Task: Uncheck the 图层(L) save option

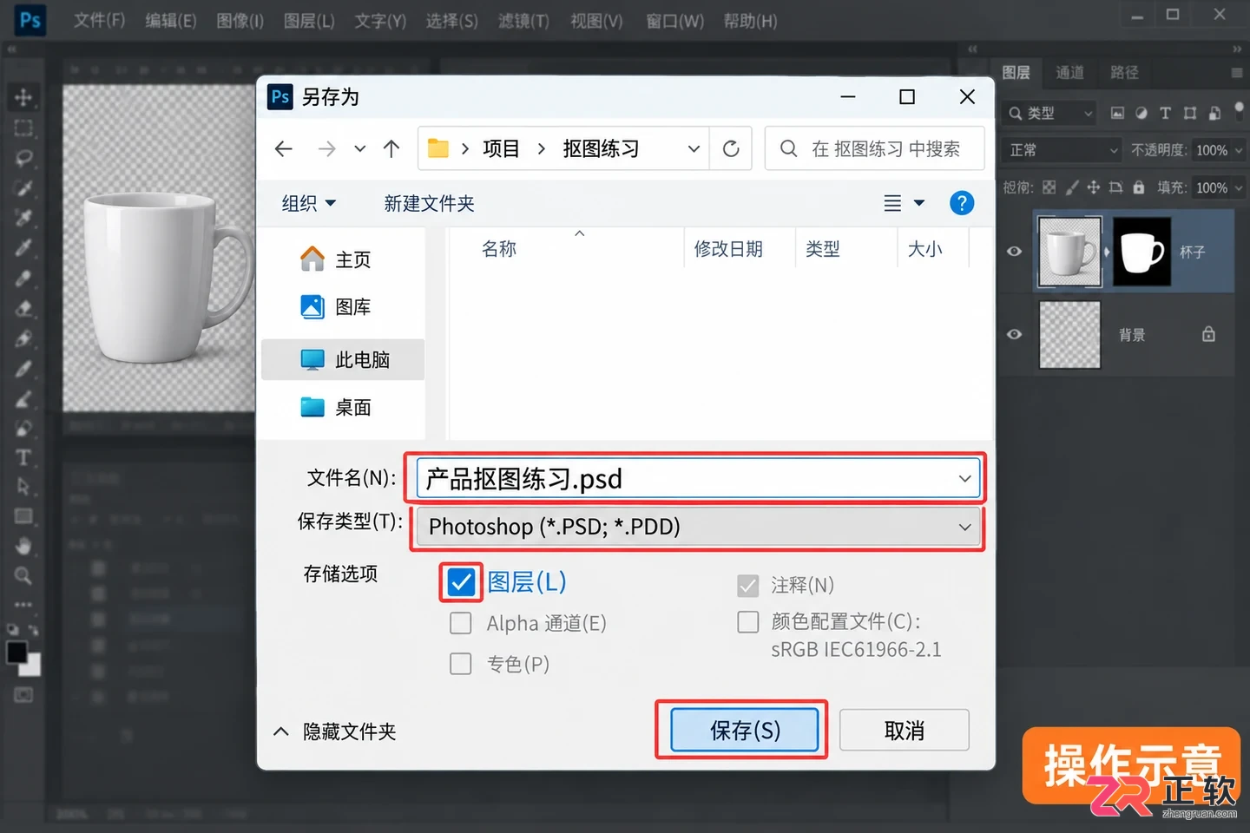Action: coord(461,582)
